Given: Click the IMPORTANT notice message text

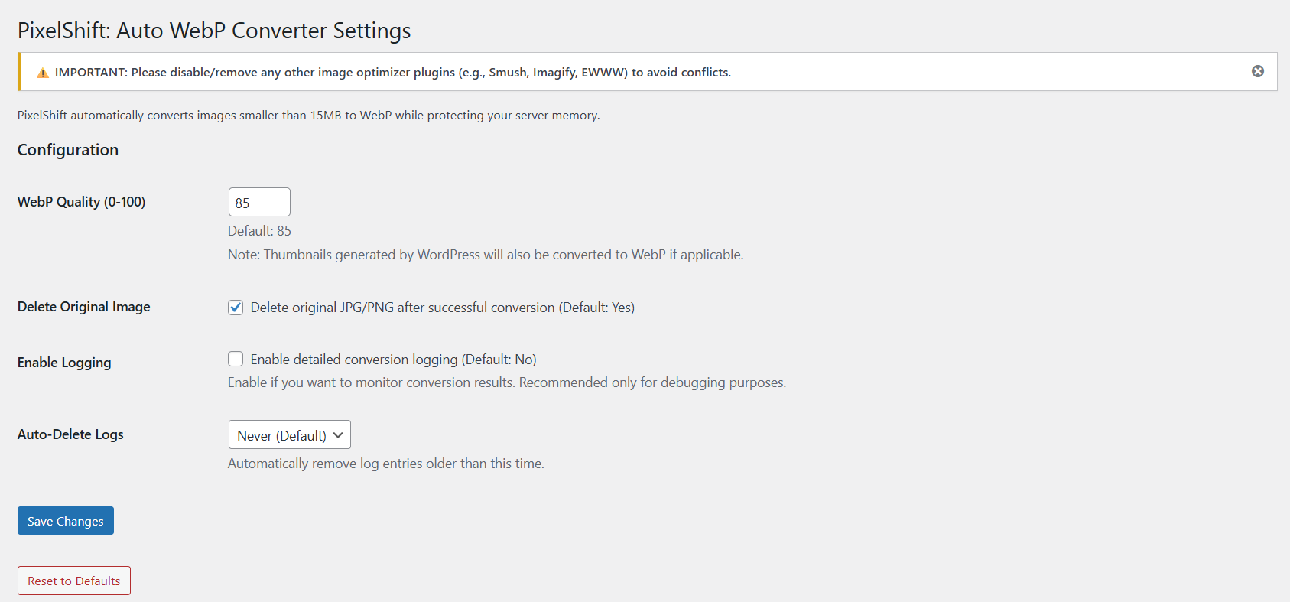Looking at the screenshot, I should 392,73.
